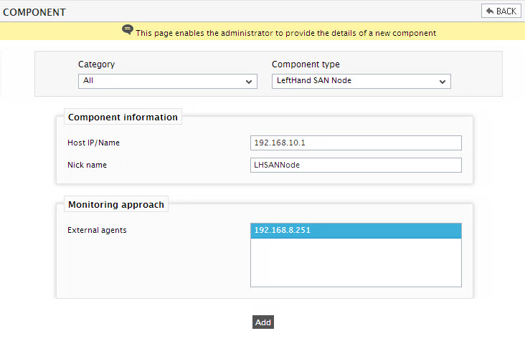Click the External agents label
Screen dimensions: 525x341
click(97, 230)
